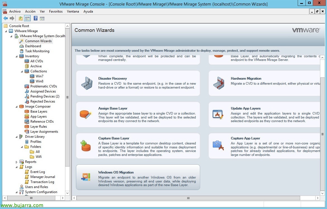
Task: Open Profiles under Driver Library
Action: (36, 142)
